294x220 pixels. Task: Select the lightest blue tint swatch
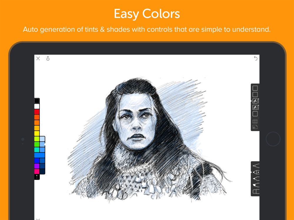pyautogui.click(x=42, y=139)
